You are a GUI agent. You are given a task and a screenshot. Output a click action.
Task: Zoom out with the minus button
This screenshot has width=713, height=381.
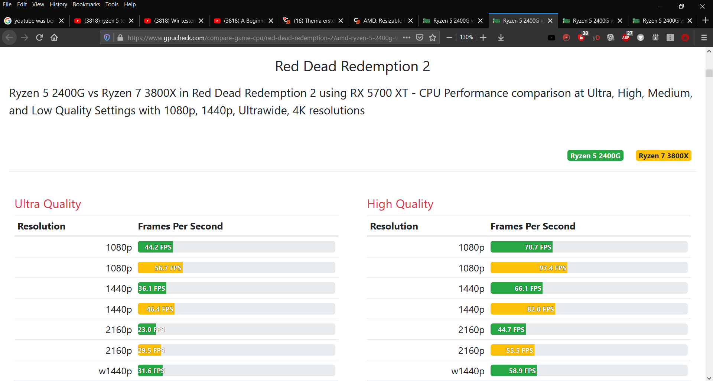[x=449, y=38]
